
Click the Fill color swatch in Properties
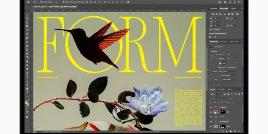(x=219, y=80)
